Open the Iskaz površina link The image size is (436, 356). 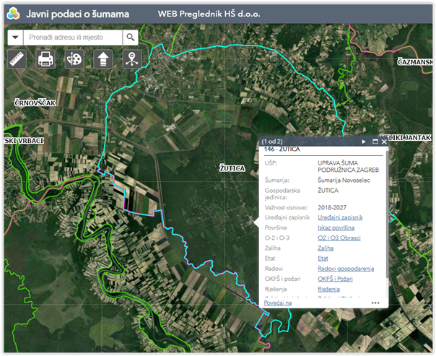click(334, 227)
